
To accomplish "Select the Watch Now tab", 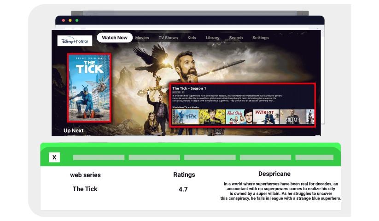I will pos(115,38).
